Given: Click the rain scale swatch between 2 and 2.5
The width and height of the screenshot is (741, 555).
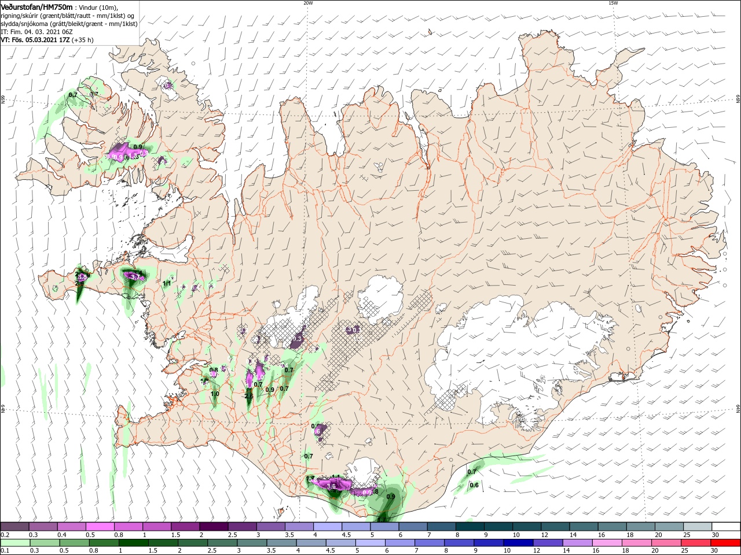Looking at the screenshot, I should (192, 543).
